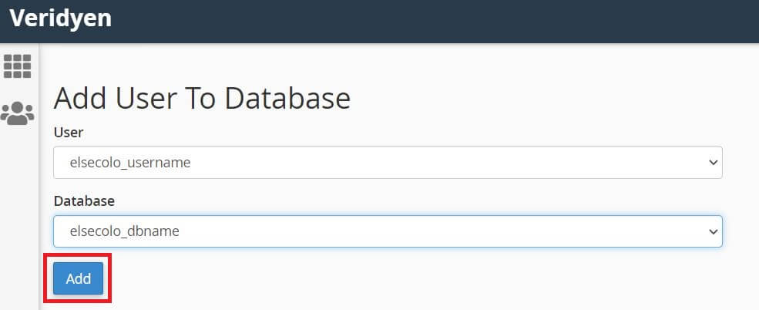The width and height of the screenshot is (759, 310).
Task: Open the User dropdown list
Action: [388, 162]
